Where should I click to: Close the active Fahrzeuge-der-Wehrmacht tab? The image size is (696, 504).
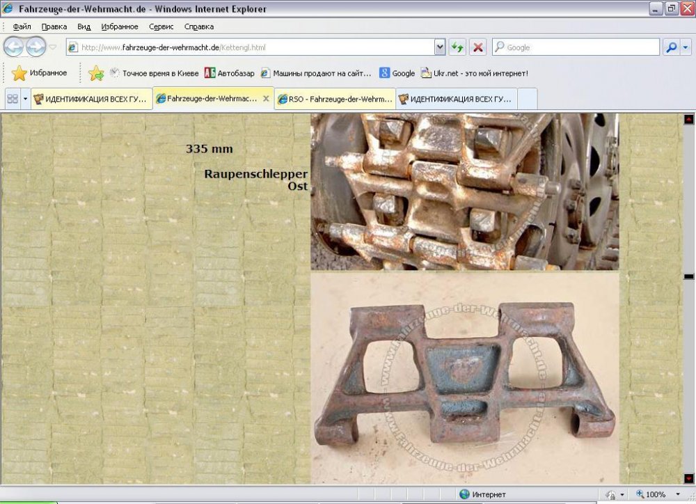(265, 99)
